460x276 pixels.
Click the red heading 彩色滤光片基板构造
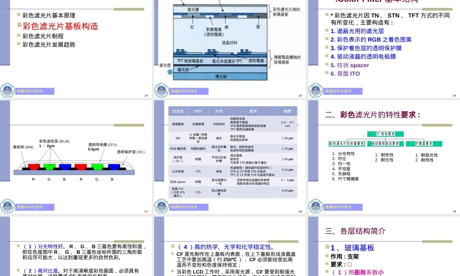(60, 26)
